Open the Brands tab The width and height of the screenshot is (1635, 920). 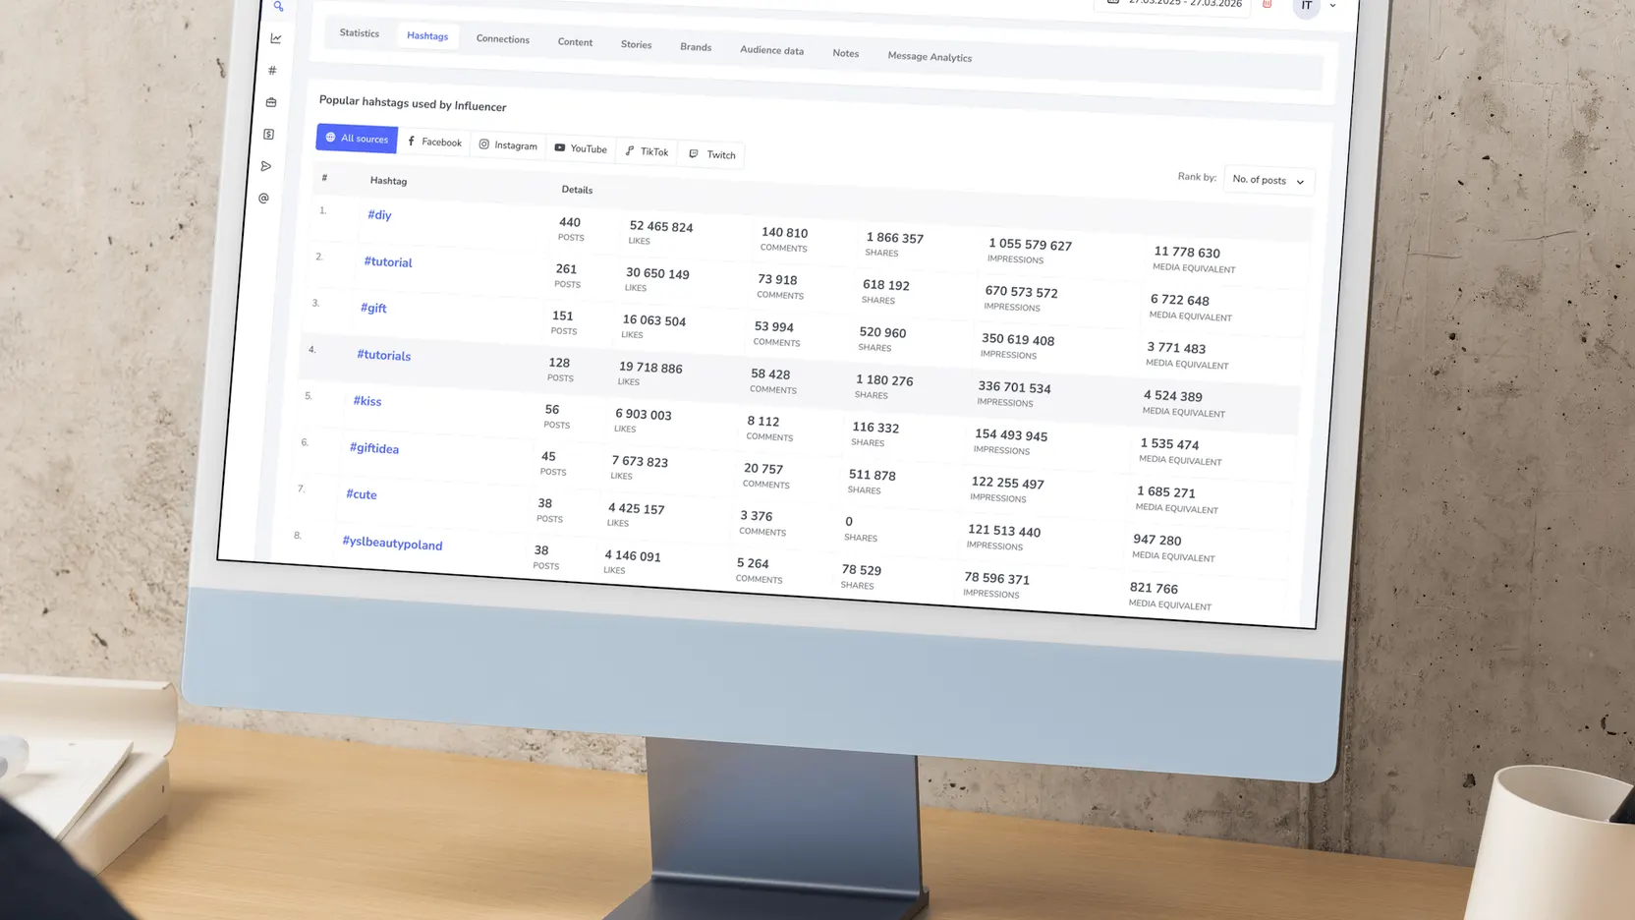696,47
